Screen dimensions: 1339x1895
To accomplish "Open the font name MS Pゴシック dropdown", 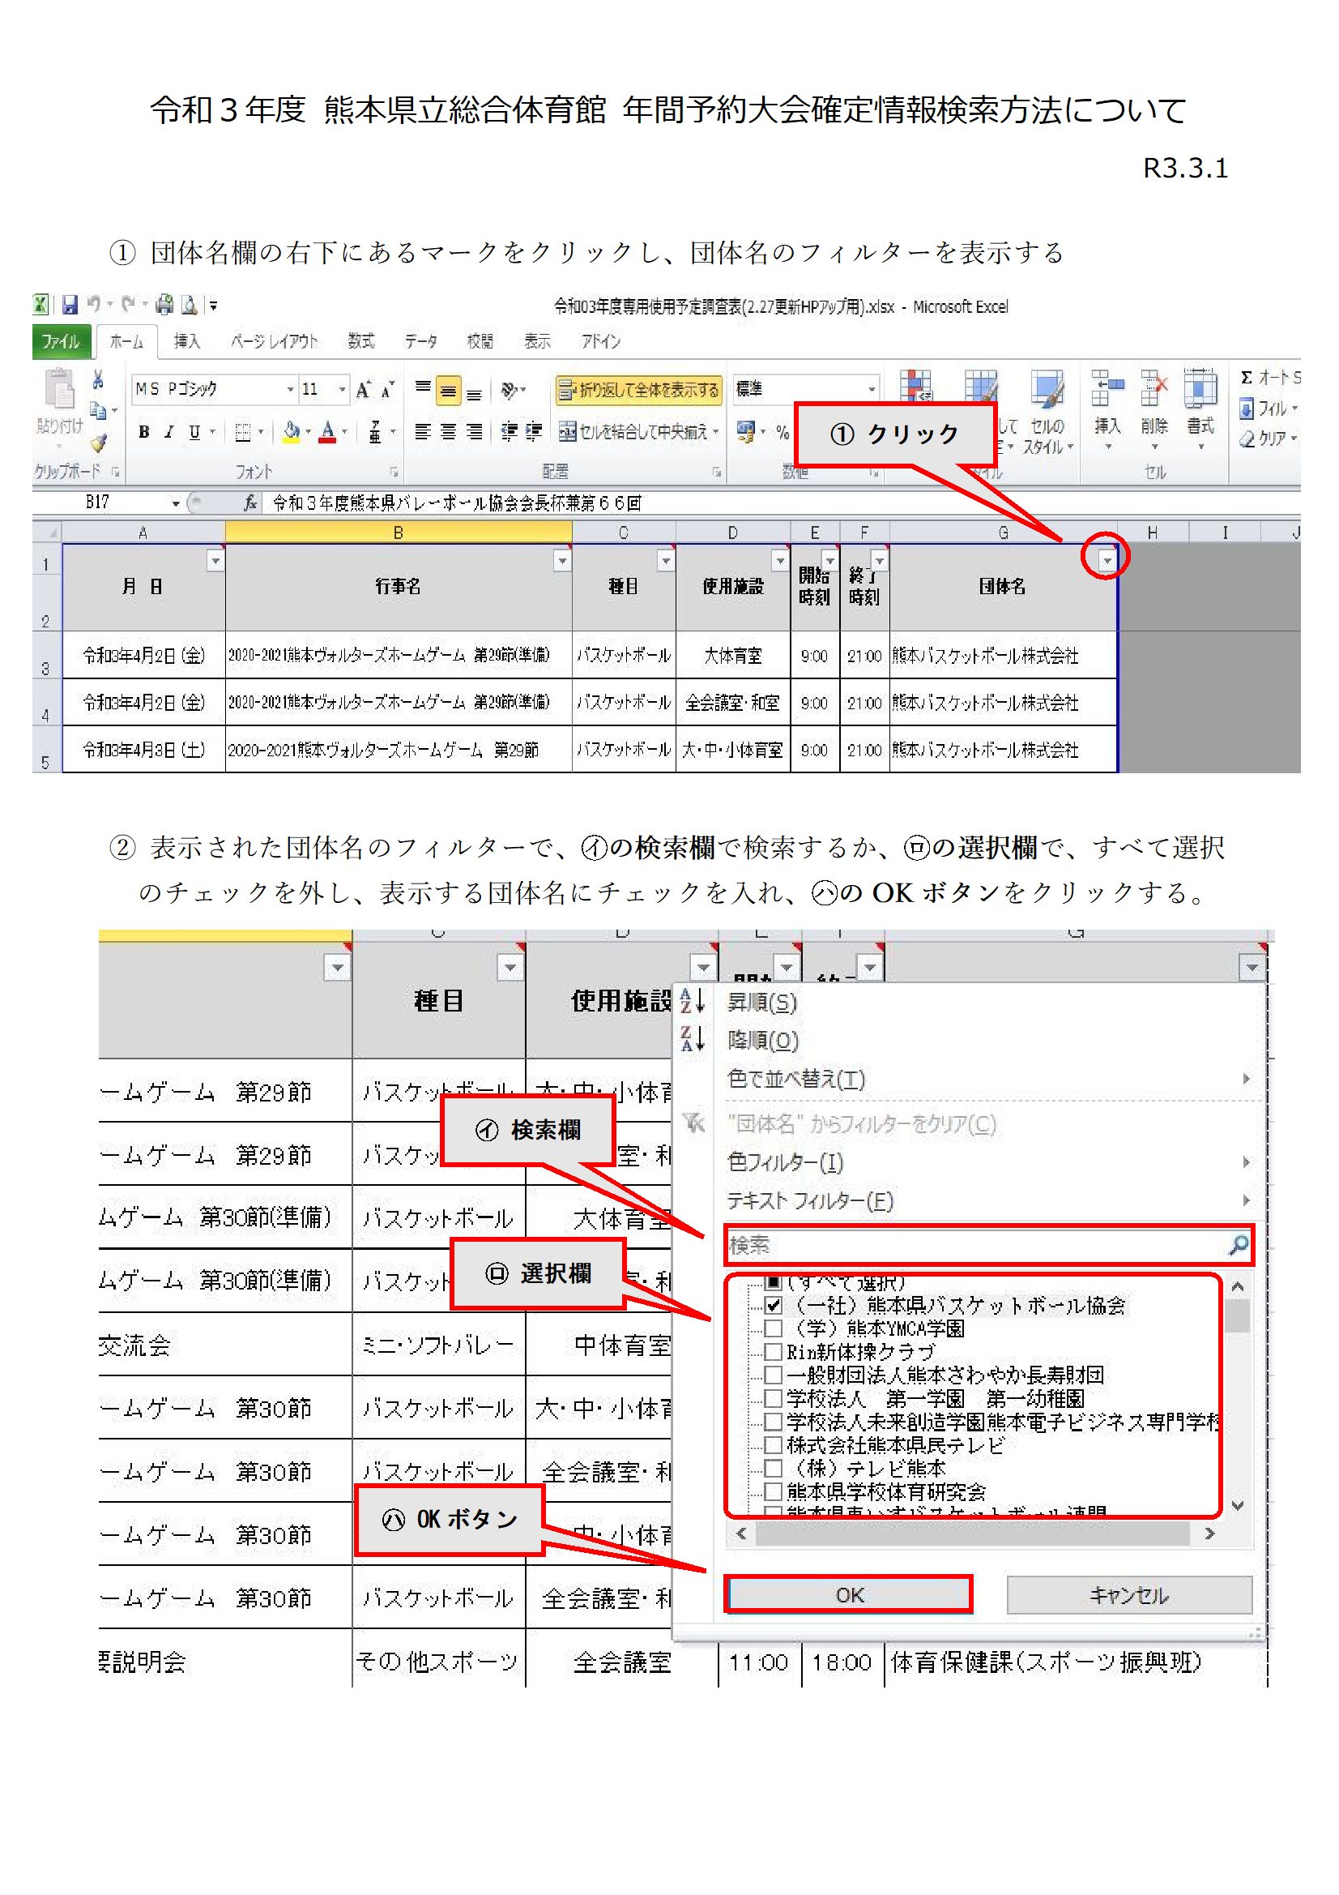I will [x=289, y=390].
